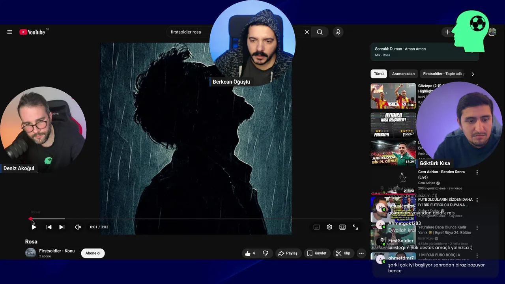The image size is (505, 284).
Task: Select the Aramanızdan filter chip
Action: tap(403, 74)
